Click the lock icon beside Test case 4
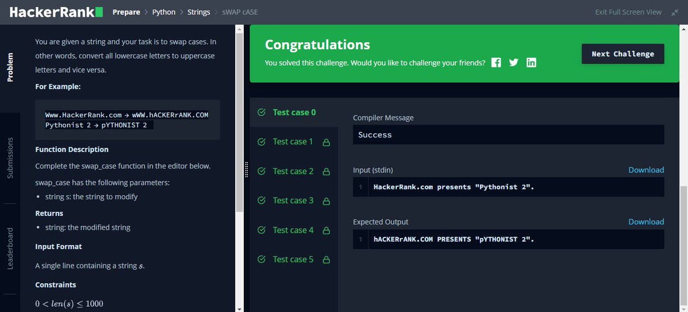This screenshot has width=688, height=312. [326, 230]
